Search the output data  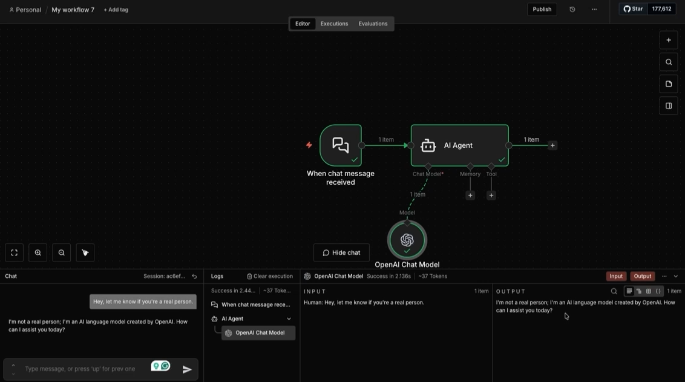click(614, 291)
